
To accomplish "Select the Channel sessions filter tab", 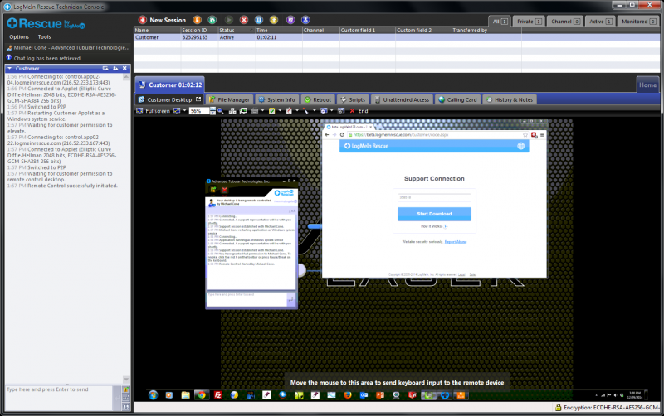I will coord(565,22).
